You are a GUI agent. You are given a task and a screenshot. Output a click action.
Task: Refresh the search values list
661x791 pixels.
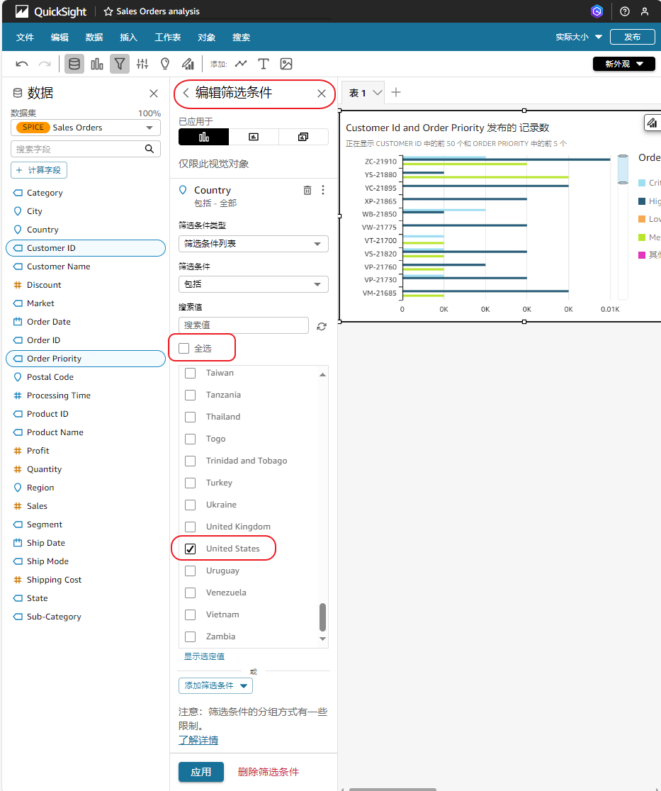(322, 326)
